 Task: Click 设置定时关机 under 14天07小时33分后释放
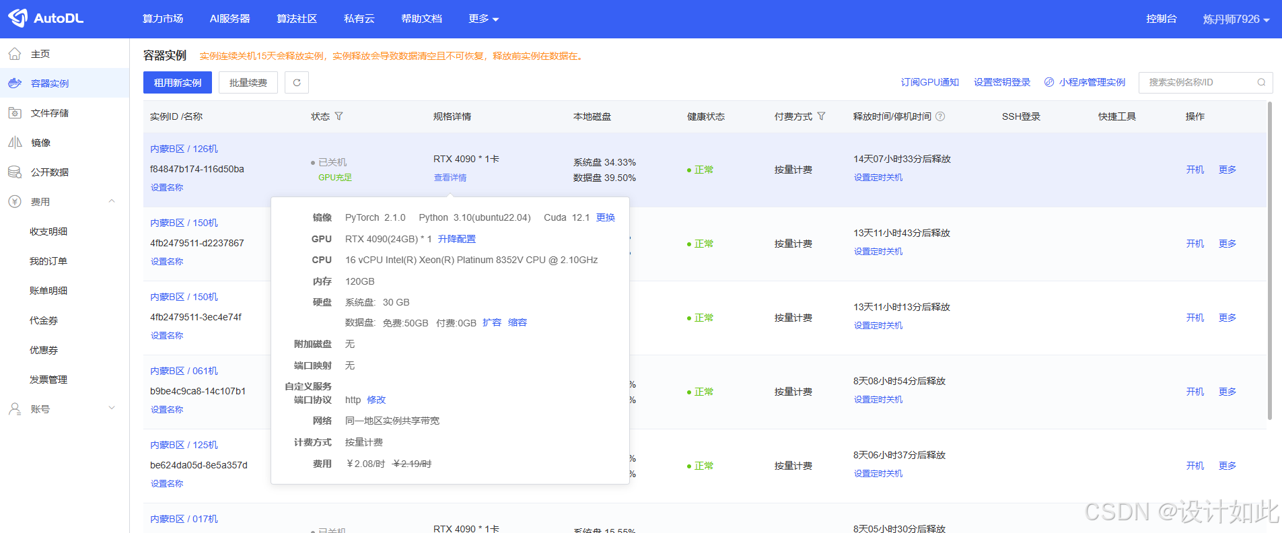878,178
